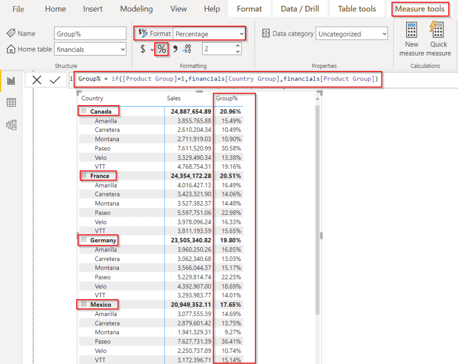Collapse the Mexico row group
This screenshot has width=458, height=364.
[84, 304]
